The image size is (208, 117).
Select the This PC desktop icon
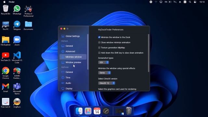[6, 26]
